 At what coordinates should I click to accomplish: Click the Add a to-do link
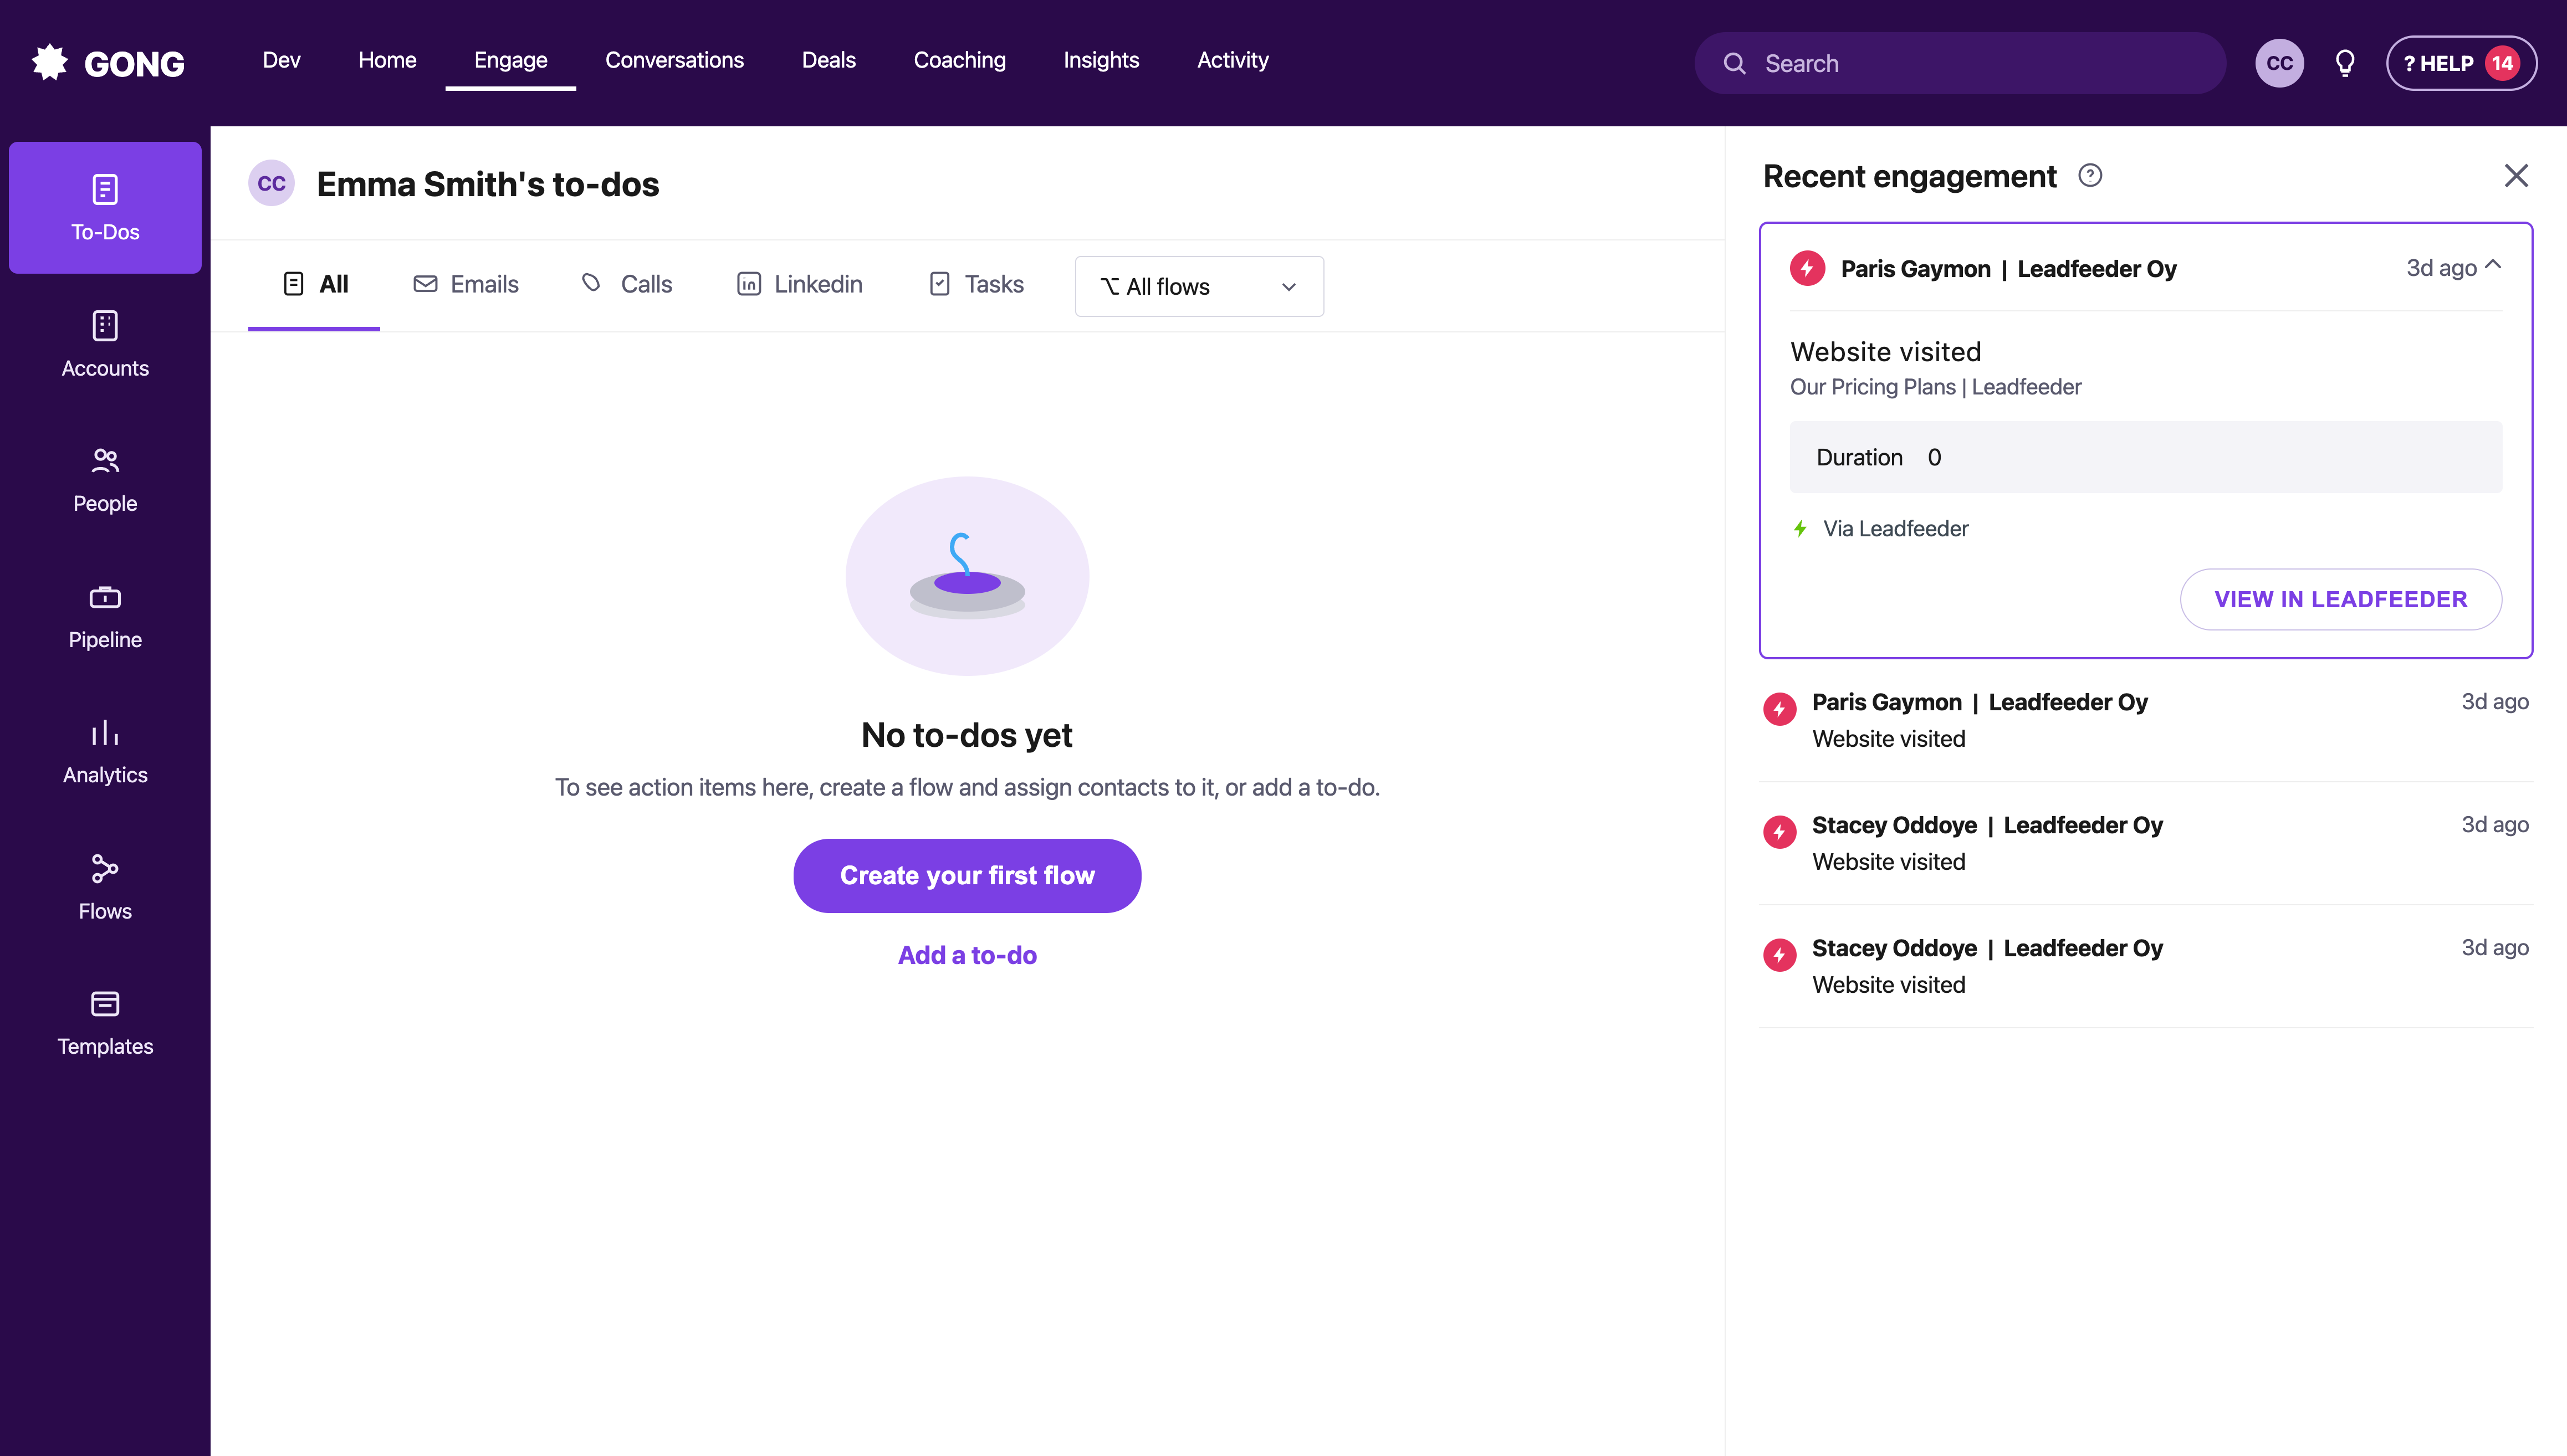(x=967, y=955)
